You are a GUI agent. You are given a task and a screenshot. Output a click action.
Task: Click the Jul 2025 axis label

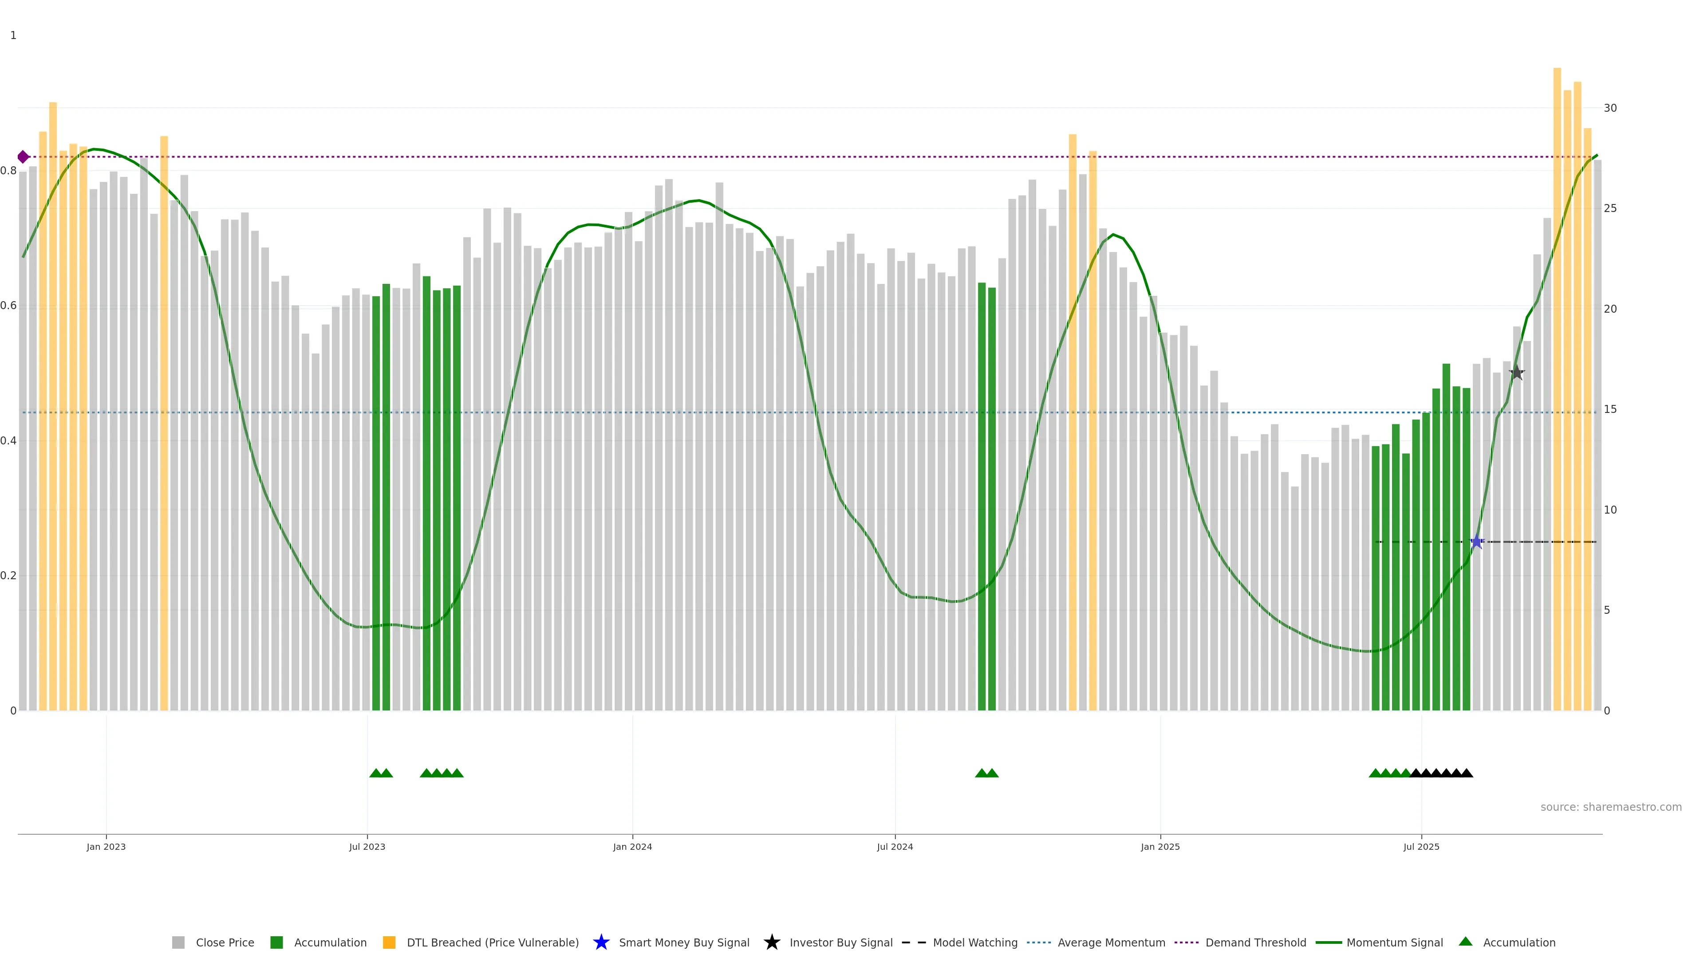[x=1421, y=846]
